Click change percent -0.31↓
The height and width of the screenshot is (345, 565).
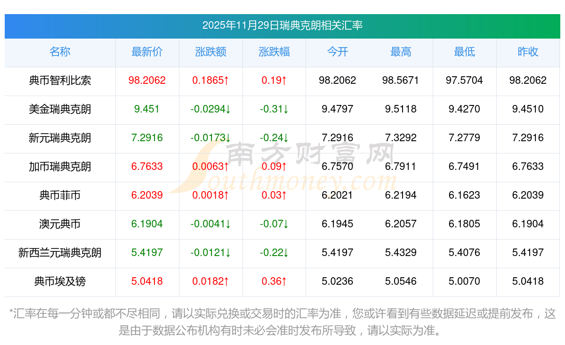pyautogui.click(x=274, y=109)
